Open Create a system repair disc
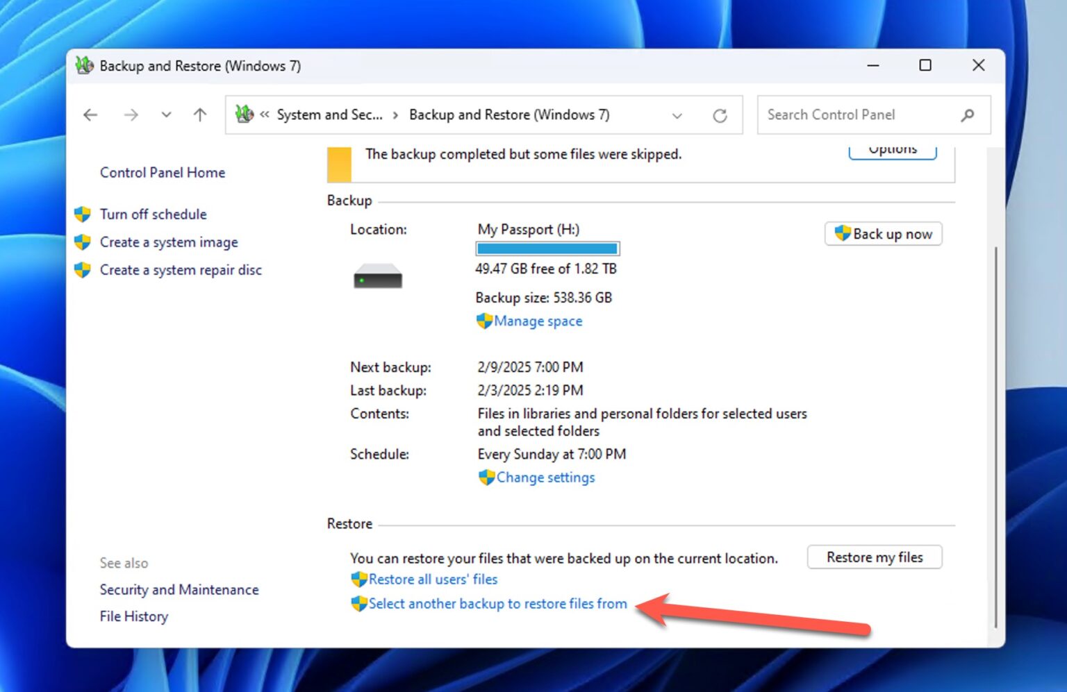Screen dimensions: 1067x692 pyautogui.click(x=181, y=269)
